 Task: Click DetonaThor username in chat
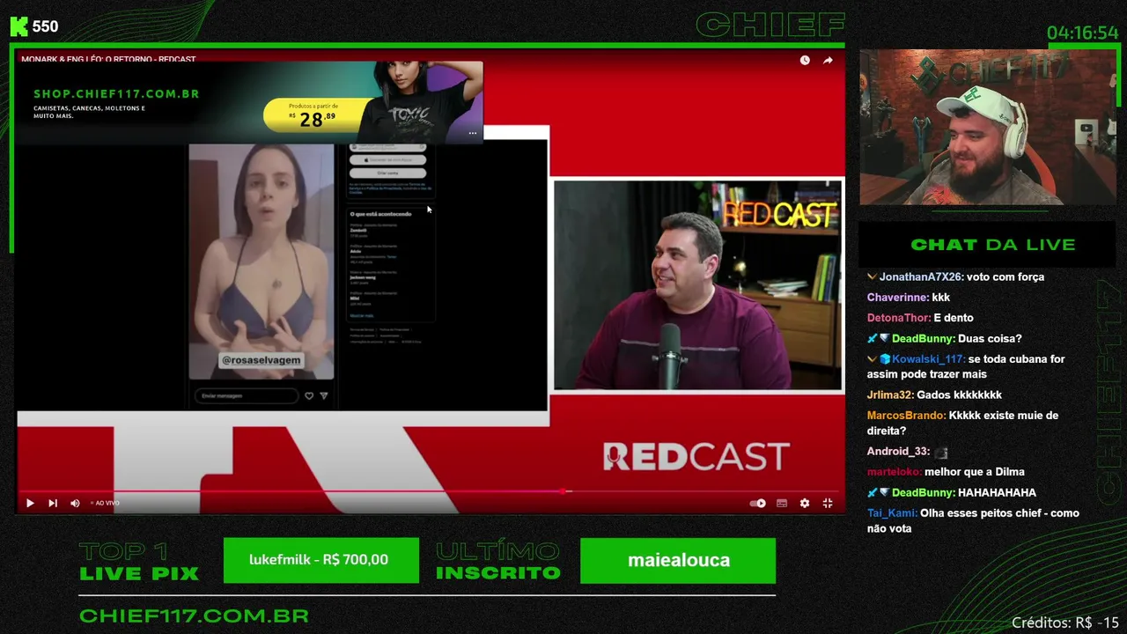[x=899, y=318]
